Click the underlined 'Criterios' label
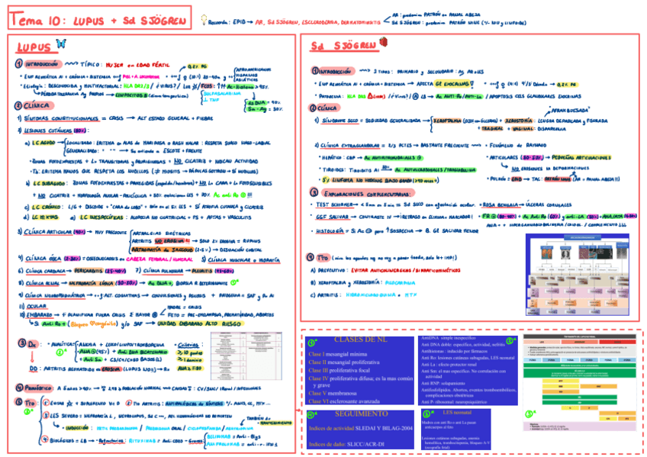647x457 pixels. 188,345
